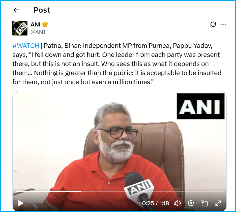Click the Post page heading

pos(42,10)
